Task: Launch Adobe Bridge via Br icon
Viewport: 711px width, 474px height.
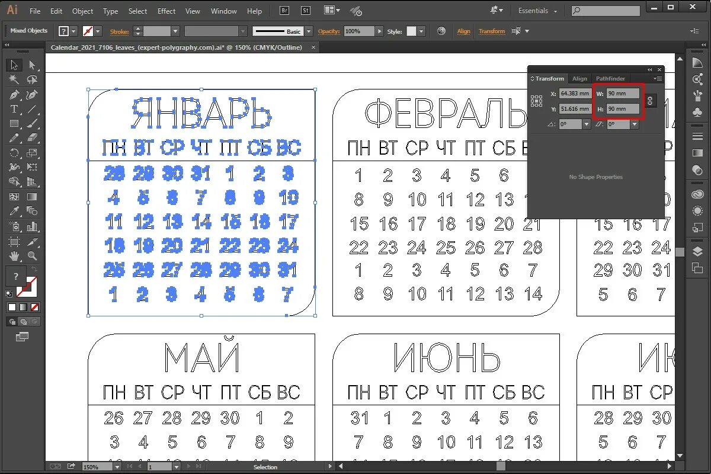Action: coord(284,10)
